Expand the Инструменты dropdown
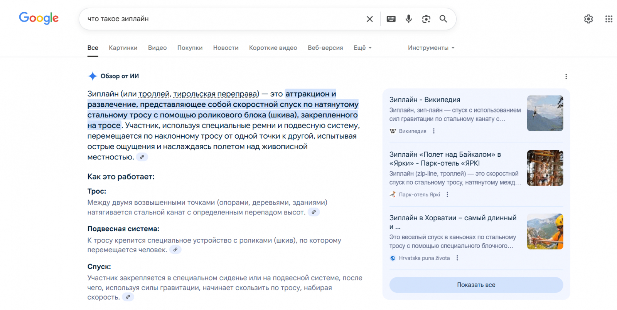617x310 pixels. [x=431, y=48]
